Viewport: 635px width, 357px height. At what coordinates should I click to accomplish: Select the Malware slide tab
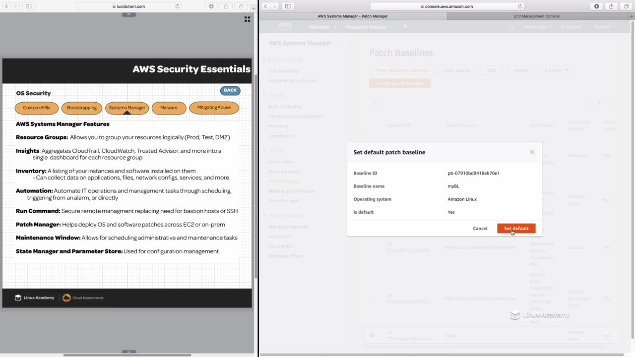(x=169, y=108)
